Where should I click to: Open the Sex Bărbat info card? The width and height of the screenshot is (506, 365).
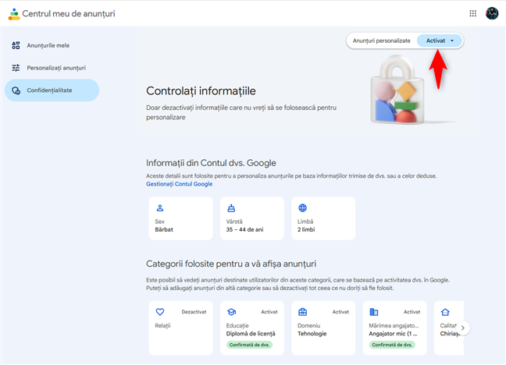point(180,218)
